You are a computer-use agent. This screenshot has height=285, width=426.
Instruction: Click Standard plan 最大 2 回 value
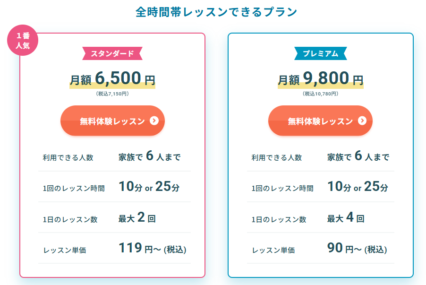point(137,218)
